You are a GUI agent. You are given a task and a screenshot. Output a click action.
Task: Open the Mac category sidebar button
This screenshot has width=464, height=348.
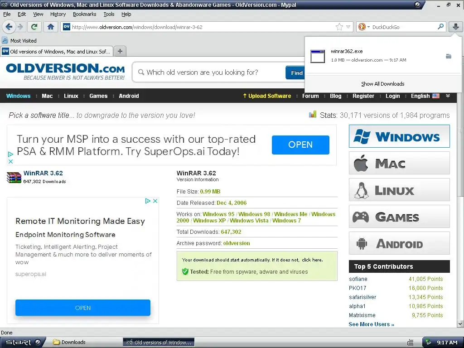click(399, 163)
